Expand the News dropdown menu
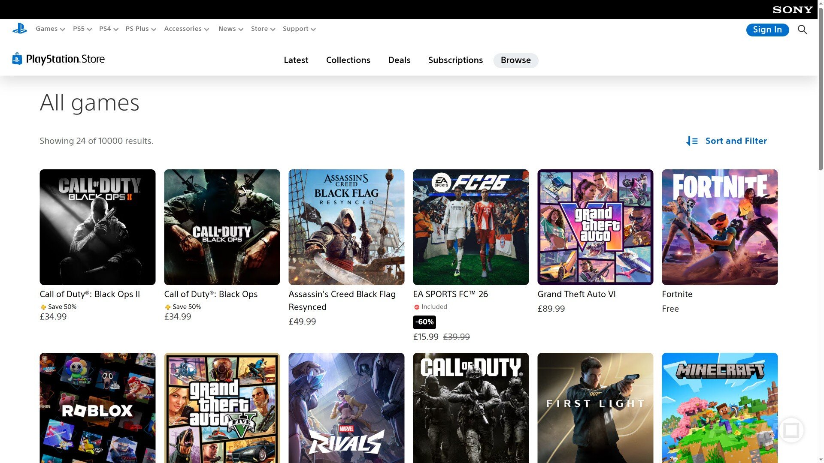The image size is (824, 463). coord(231,29)
